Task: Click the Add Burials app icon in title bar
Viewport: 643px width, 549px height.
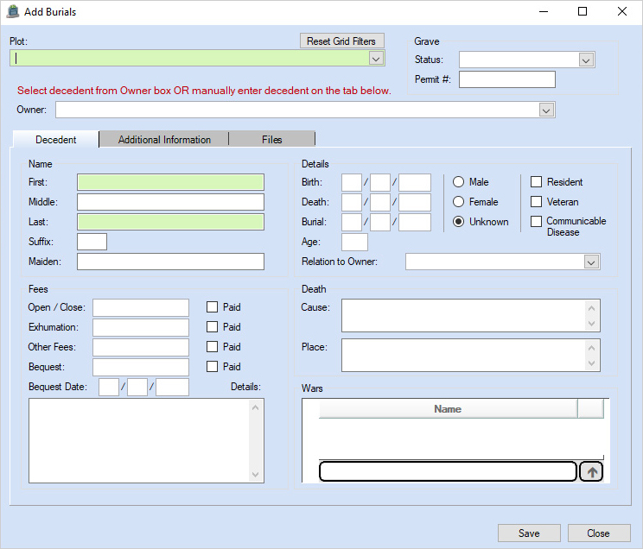Action: 13,12
